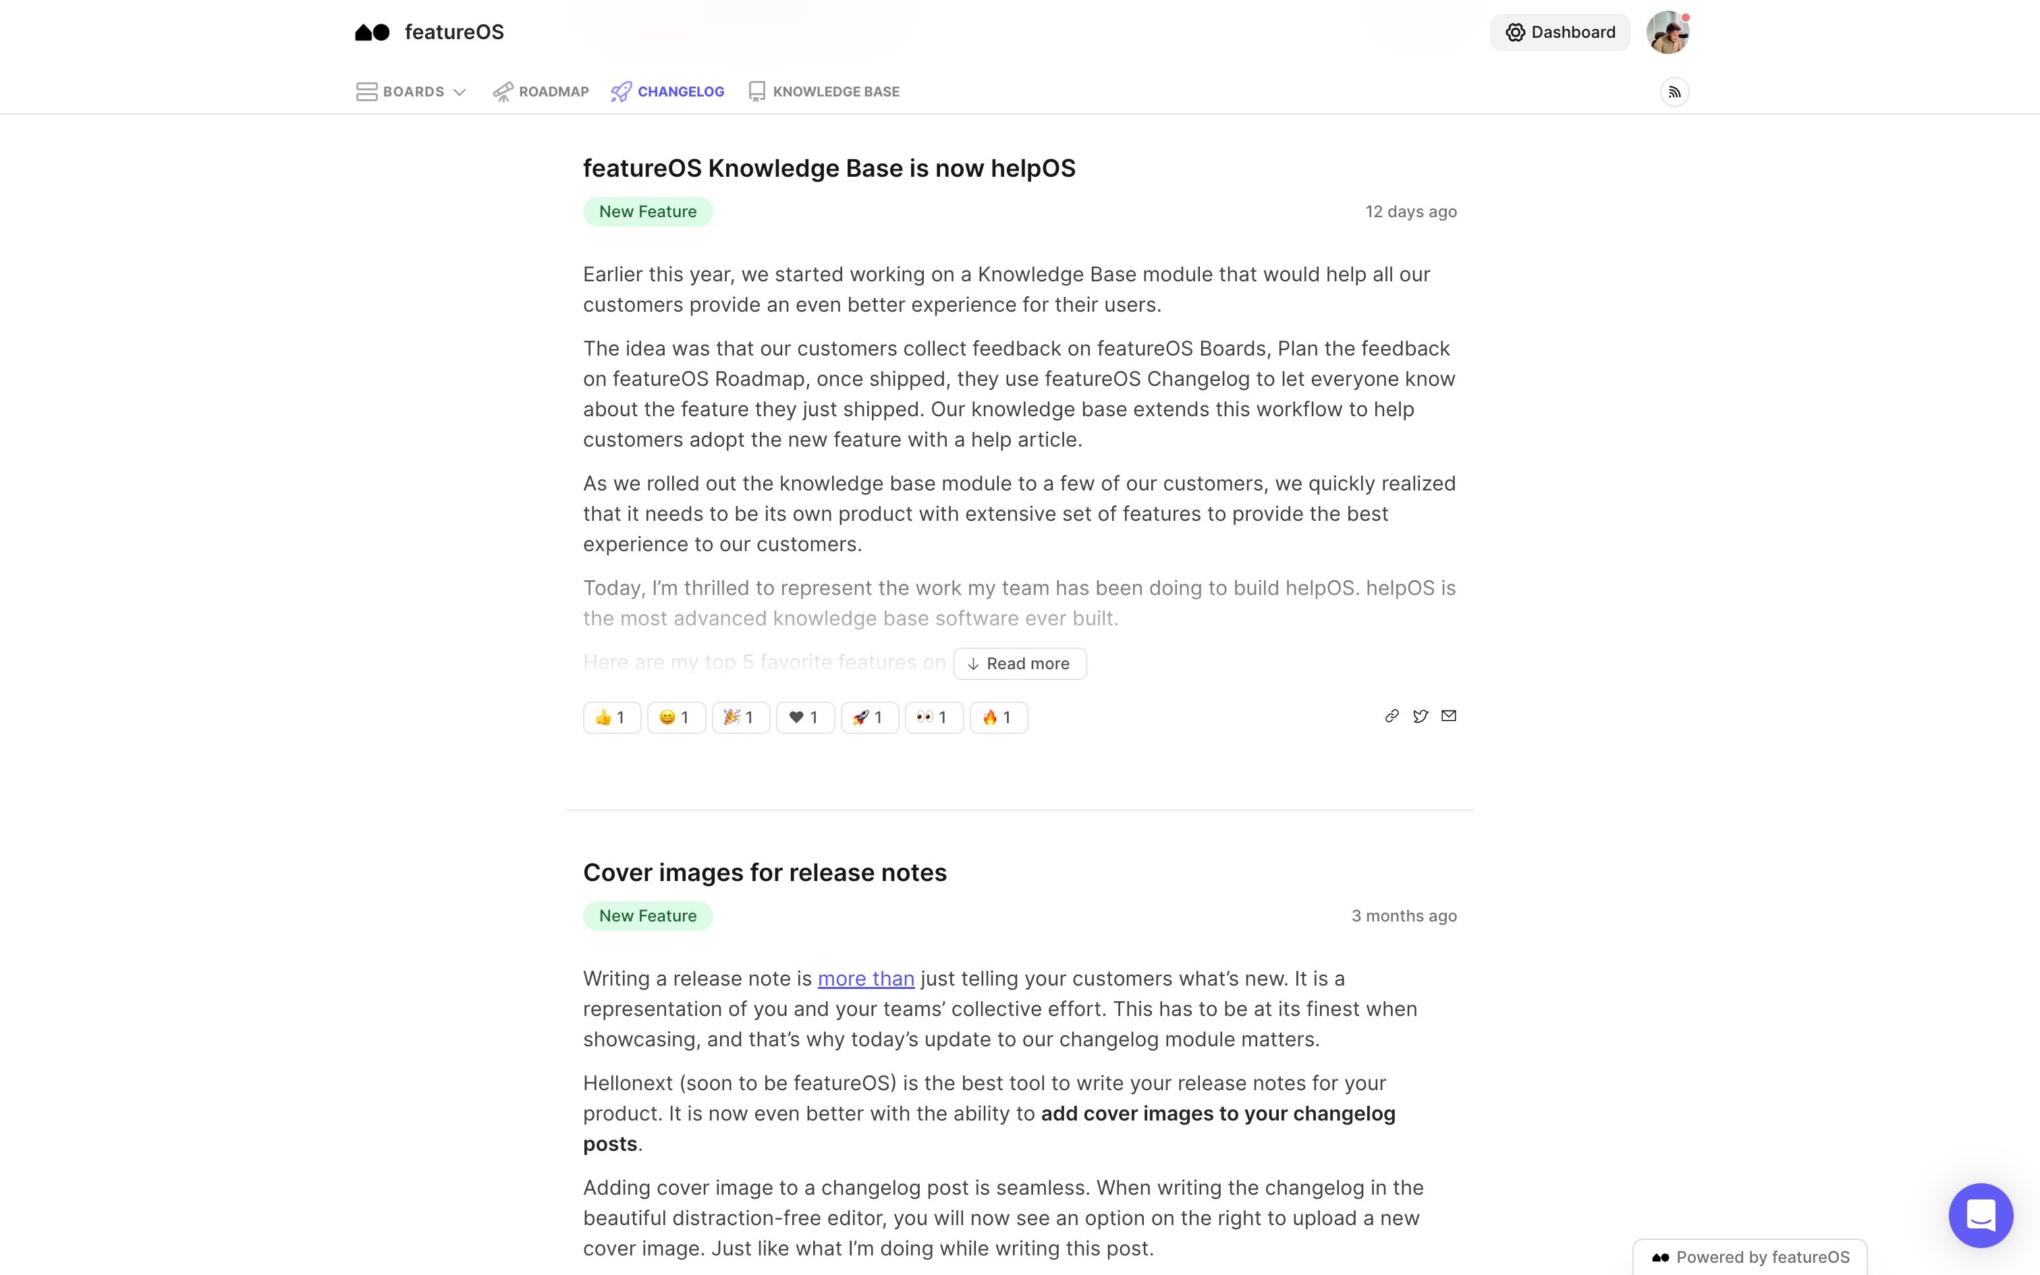Follow the 'more than' hyperlink
Screen dimensions: 2040x1275
tap(865, 978)
